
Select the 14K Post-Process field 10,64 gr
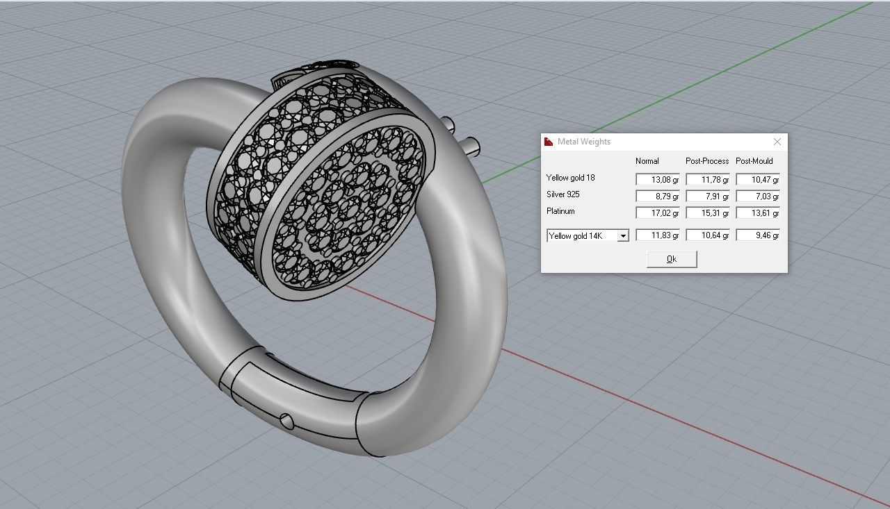point(708,235)
